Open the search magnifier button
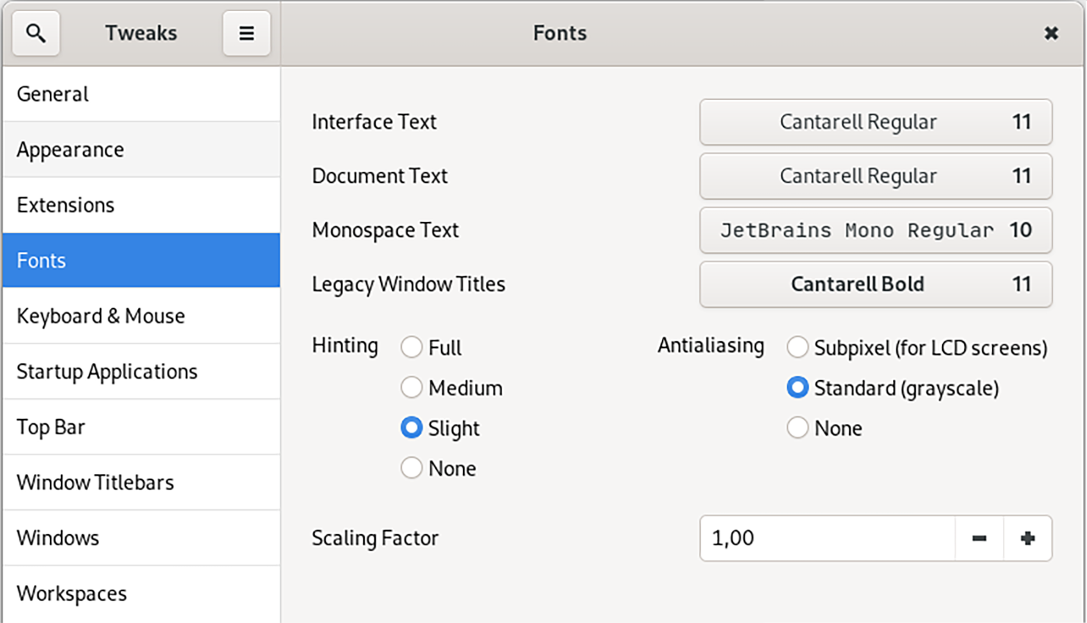 pyautogui.click(x=36, y=33)
